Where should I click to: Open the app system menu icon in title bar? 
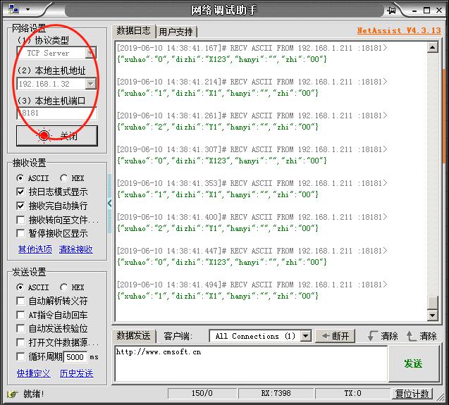(x=13, y=9)
